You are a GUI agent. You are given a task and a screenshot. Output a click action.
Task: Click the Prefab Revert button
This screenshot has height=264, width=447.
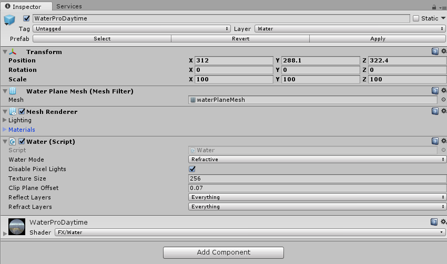241,39
